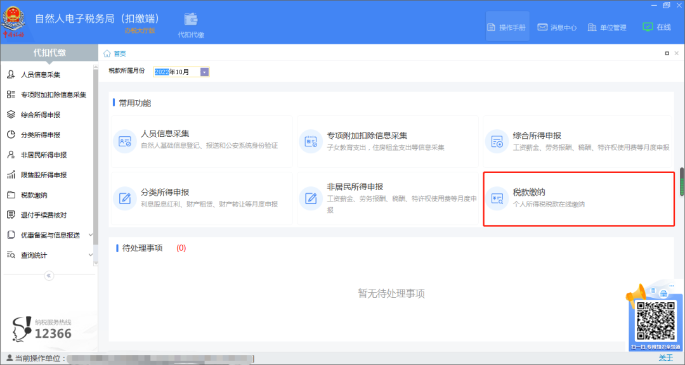Click the sidebar scrollbar up arrow
The height and width of the screenshot is (365, 685).
(96, 67)
